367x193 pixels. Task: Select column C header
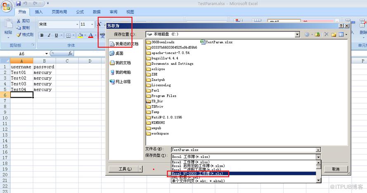pyautogui.click(x=67, y=61)
